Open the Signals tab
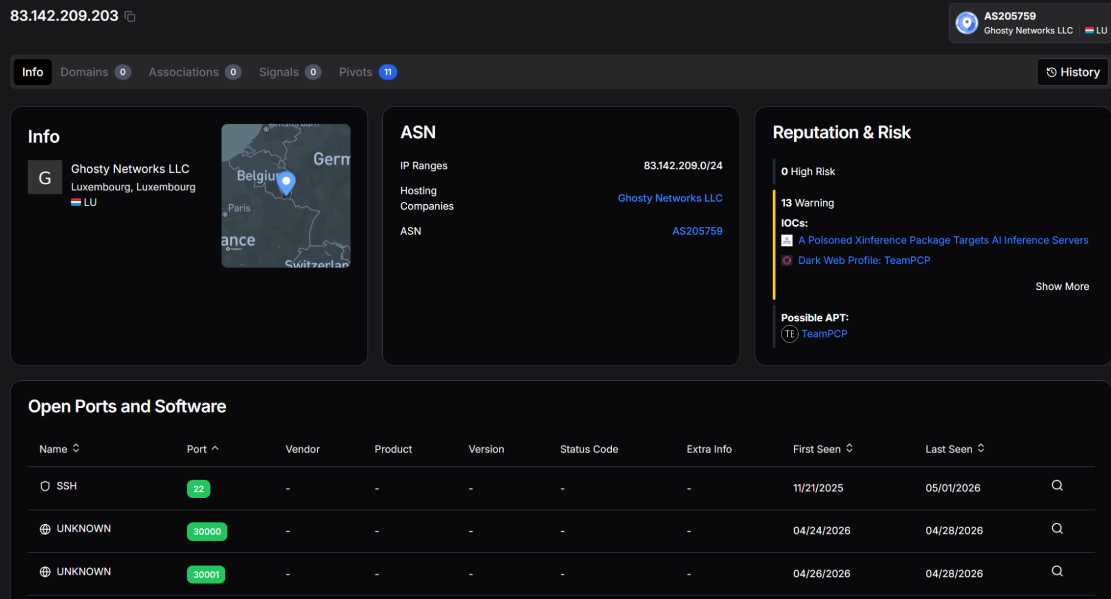The width and height of the screenshot is (1111, 599). pyautogui.click(x=290, y=72)
